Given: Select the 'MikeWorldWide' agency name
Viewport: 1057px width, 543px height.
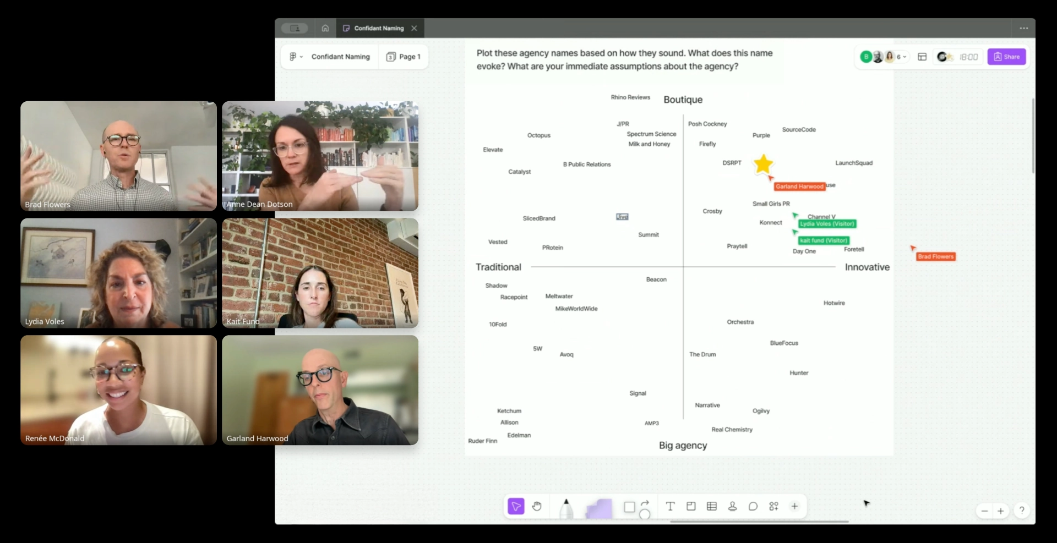Looking at the screenshot, I should (x=576, y=309).
